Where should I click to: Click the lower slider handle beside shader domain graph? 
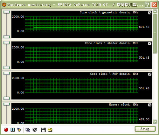pos(6,67)
